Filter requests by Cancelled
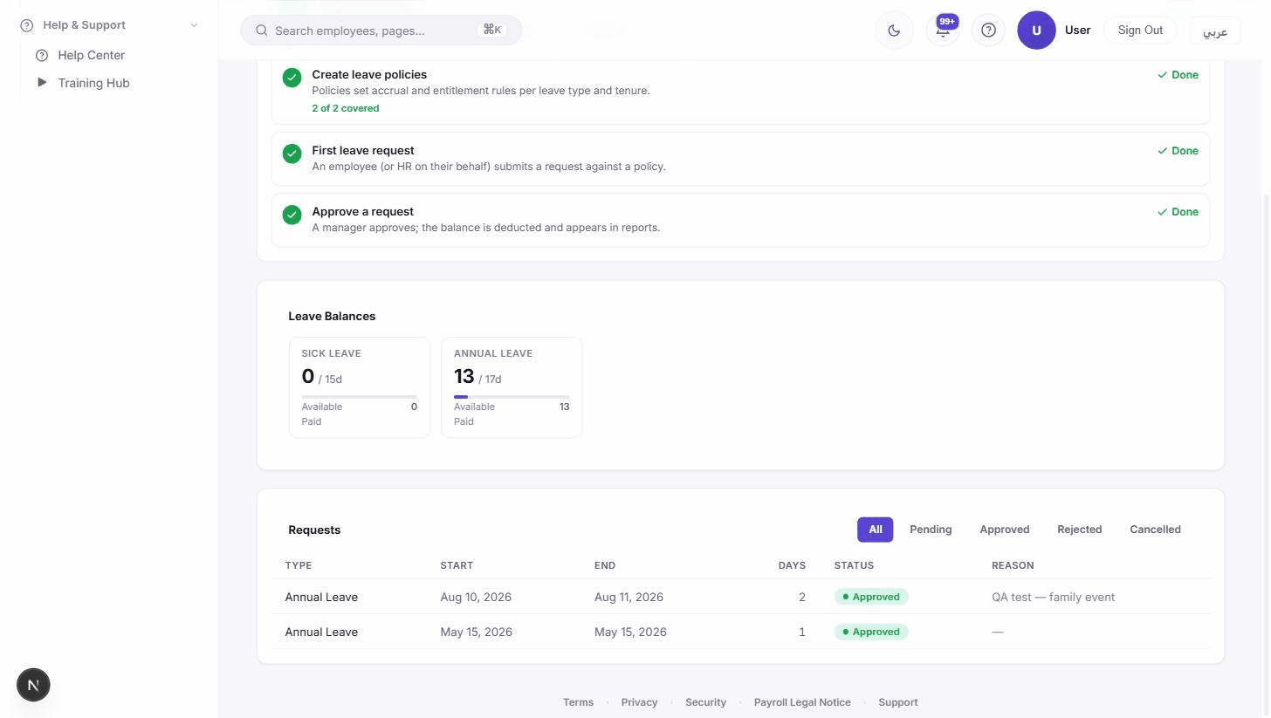 click(x=1155, y=530)
